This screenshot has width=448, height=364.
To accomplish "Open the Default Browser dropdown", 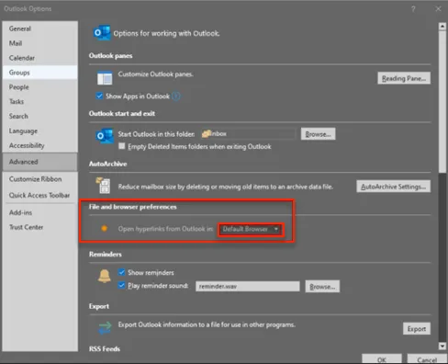I will (x=251, y=229).
